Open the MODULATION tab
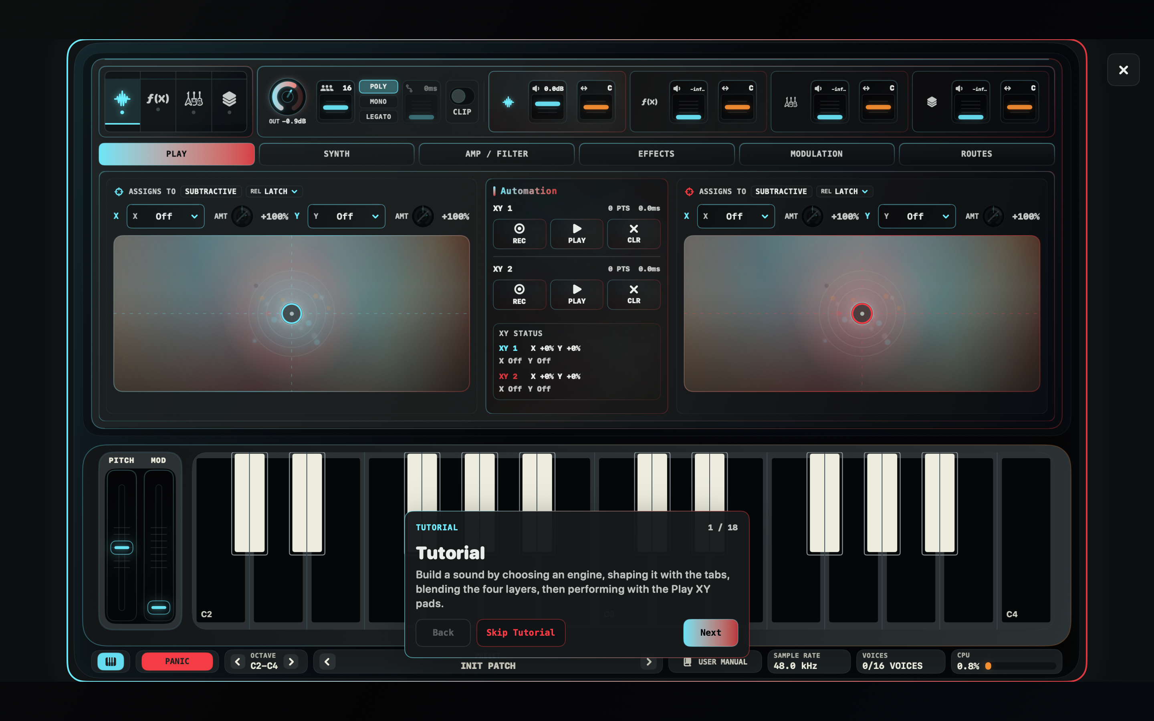1154x721 pixels. pos(816,154)
